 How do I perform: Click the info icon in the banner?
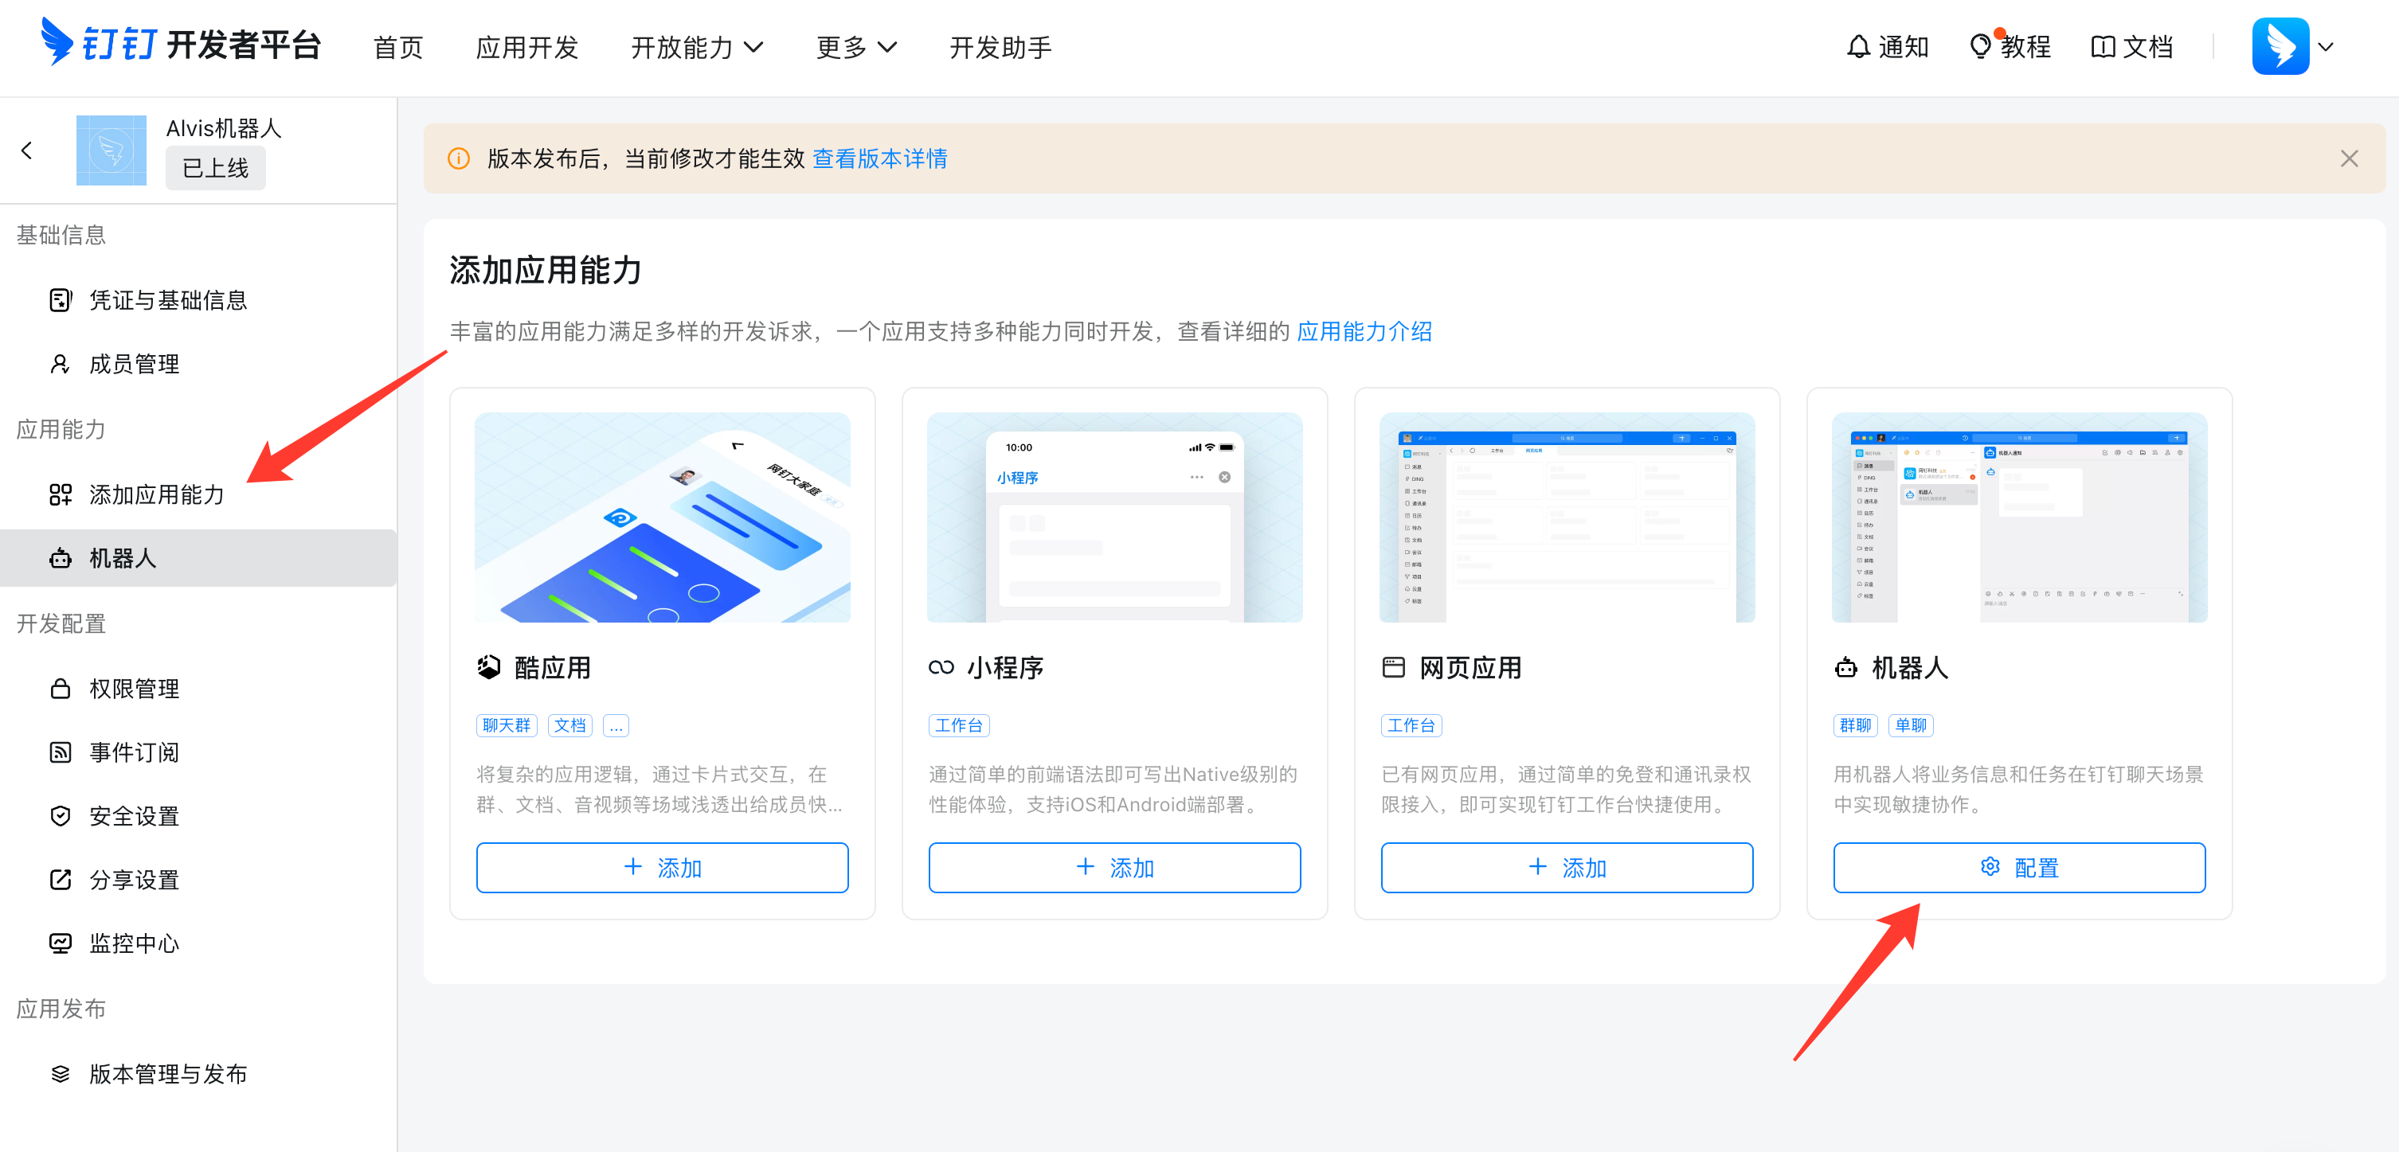458,158
